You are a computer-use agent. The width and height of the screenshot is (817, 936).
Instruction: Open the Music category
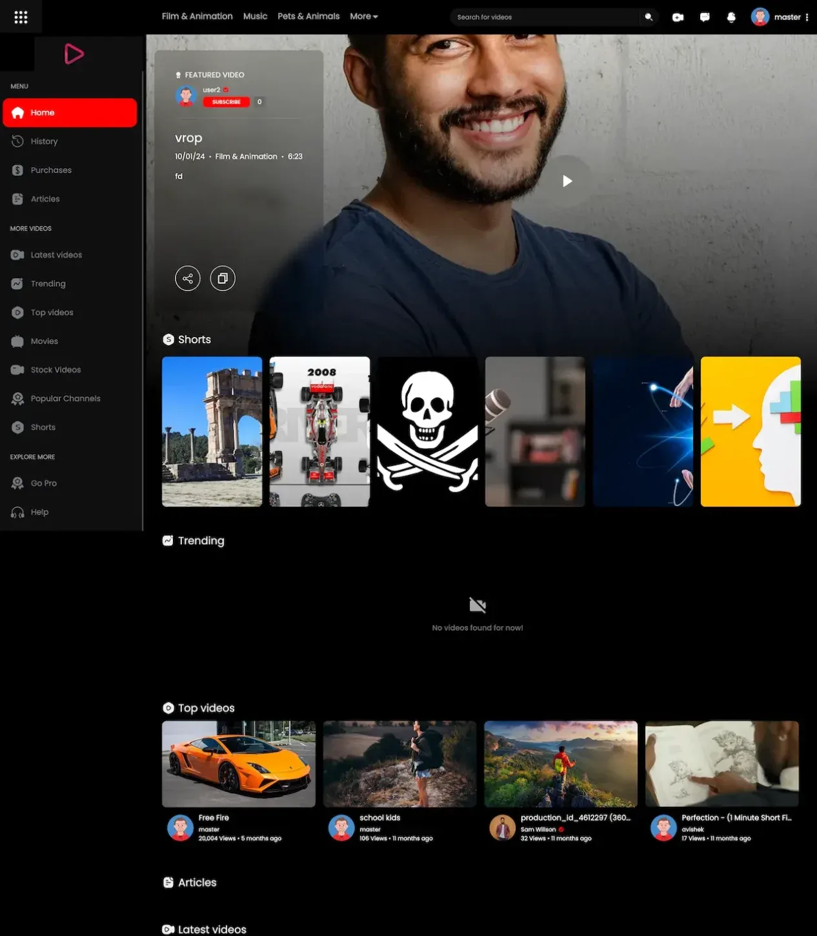[x=255, y=16]
